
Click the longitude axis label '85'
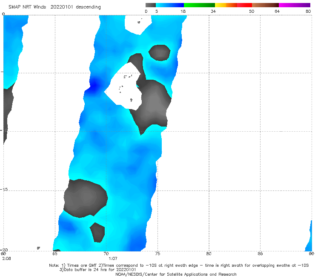pos(260,254)
